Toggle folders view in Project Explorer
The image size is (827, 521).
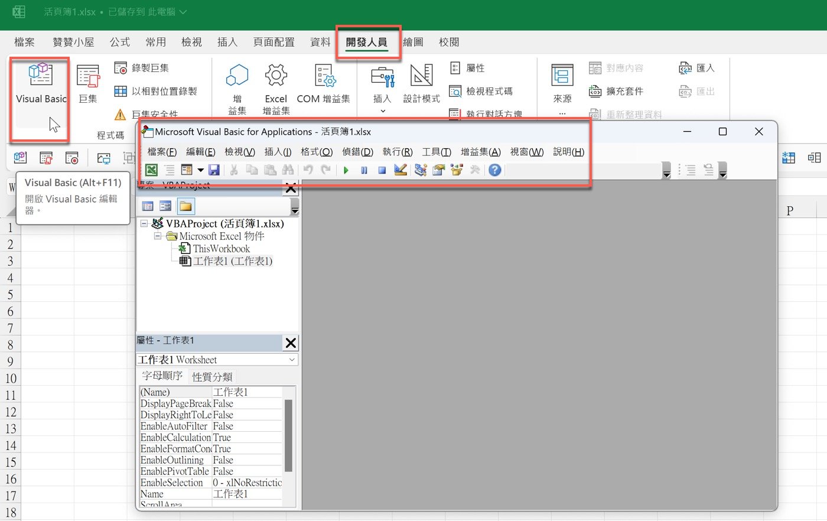[185, 206]
